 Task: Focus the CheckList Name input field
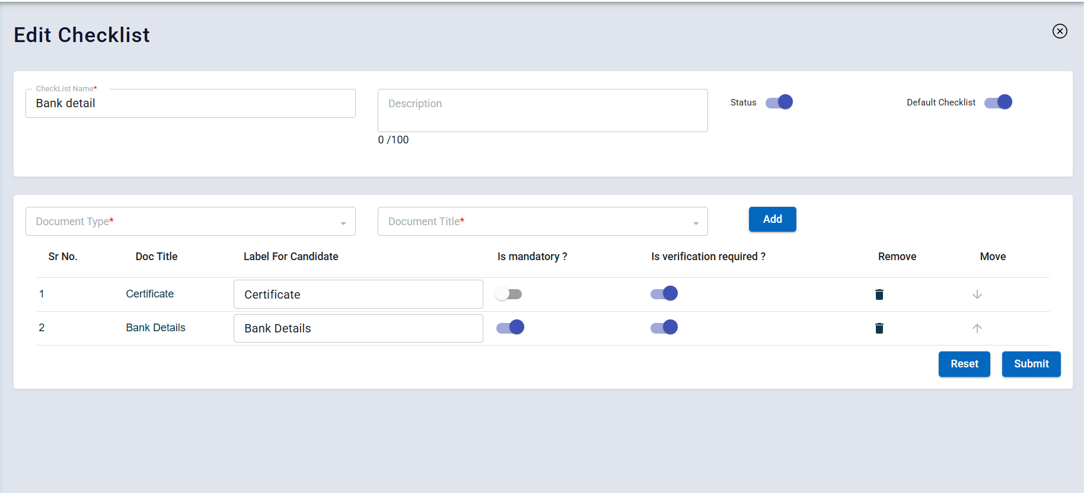(190, 104)
